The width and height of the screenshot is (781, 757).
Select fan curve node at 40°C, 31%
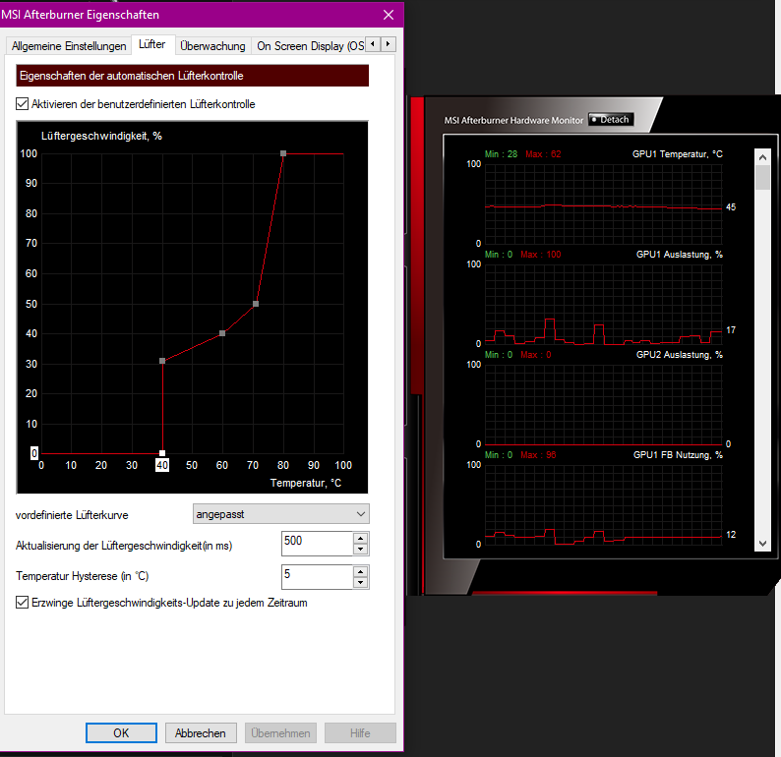point(162,361)
